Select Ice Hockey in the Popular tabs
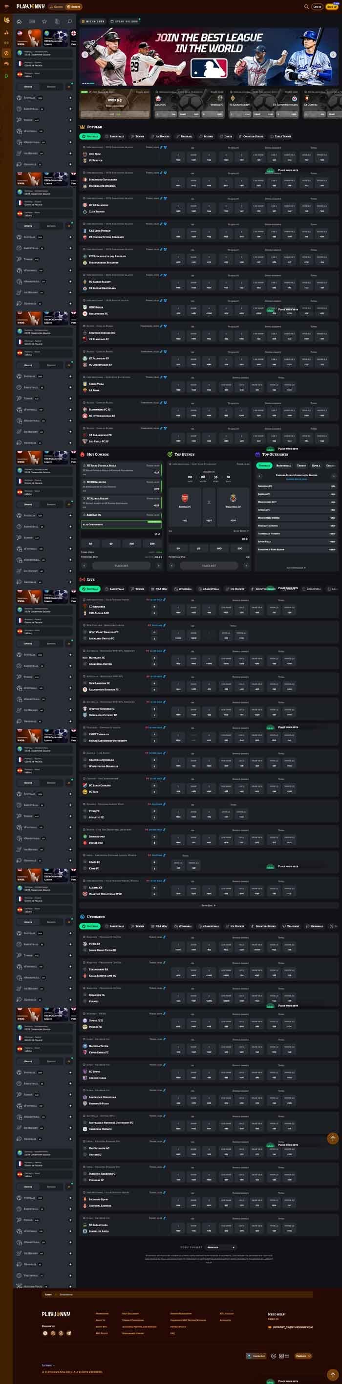This screenshot has height=1384, width=342. (x=160, y=136)
